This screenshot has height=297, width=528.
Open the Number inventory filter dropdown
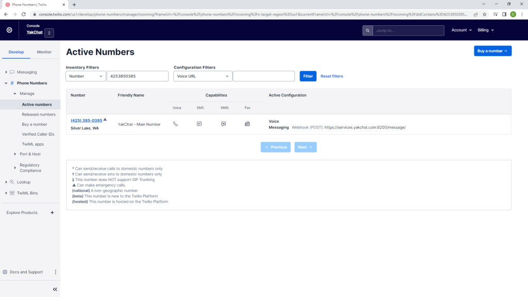[x=86, y=76]
